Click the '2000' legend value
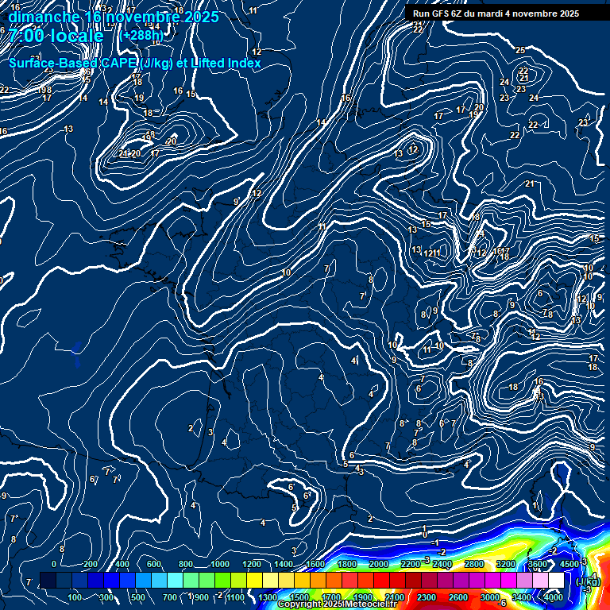The width and height of the screenshot is (610, 610). 379,564
